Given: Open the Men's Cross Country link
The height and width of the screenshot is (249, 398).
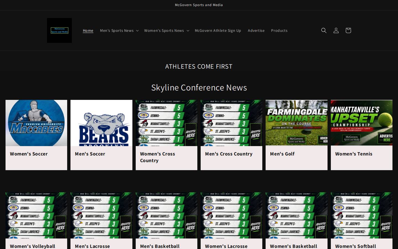Looking at the screenshot, I should pyautogui.click(x=229, y=154).
